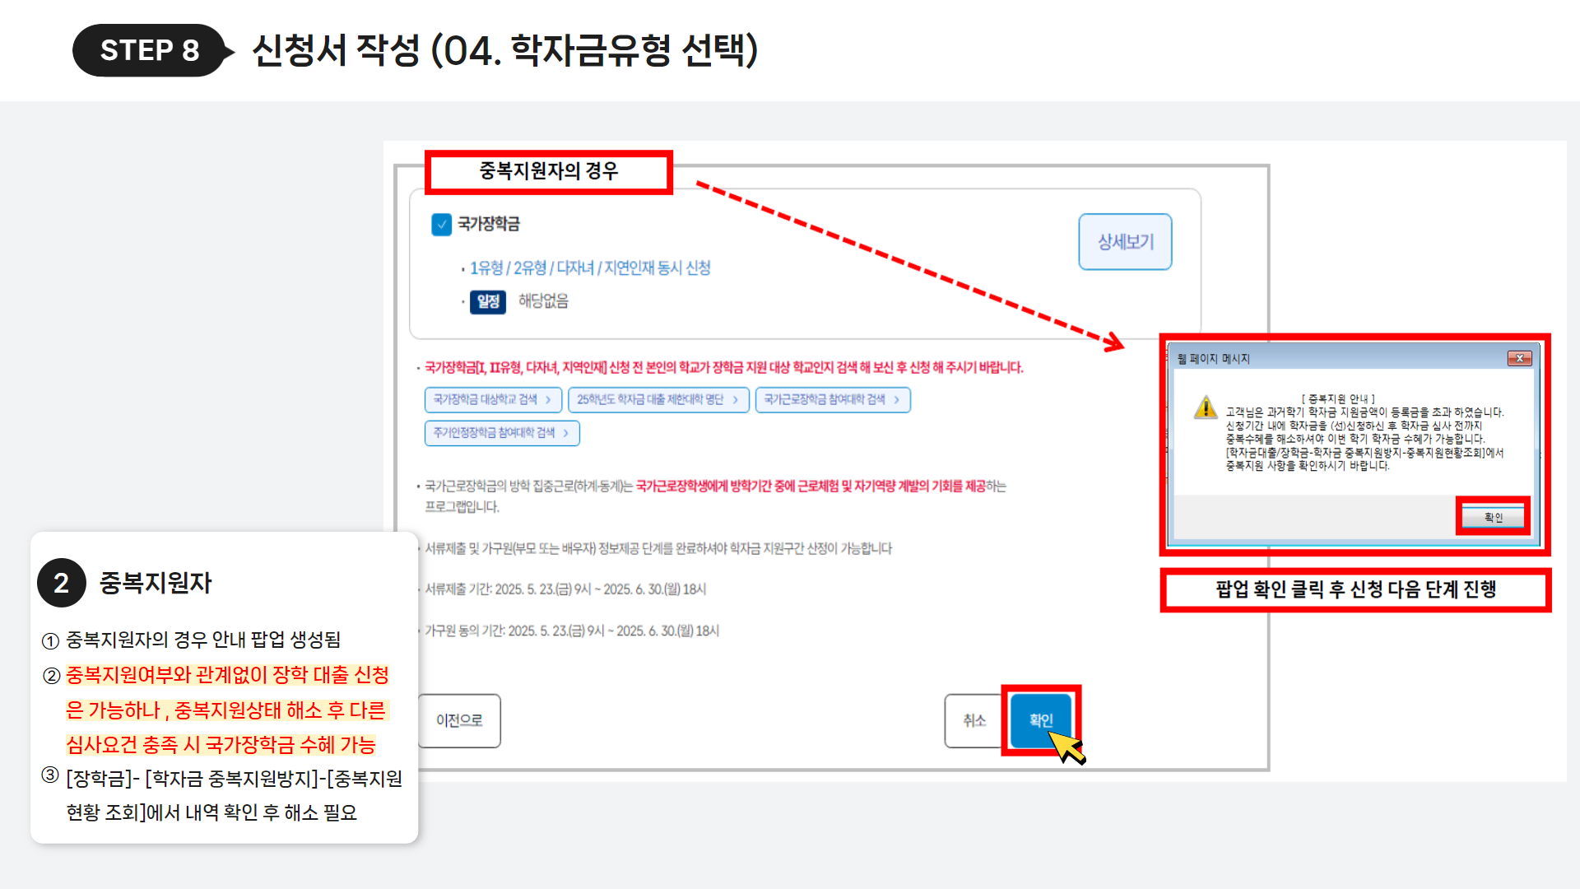The height and width of the screenshot is (889, 1580).
Task: Open 국가근로장학금 참여대학 검색 link
Action: coord(833,399)
